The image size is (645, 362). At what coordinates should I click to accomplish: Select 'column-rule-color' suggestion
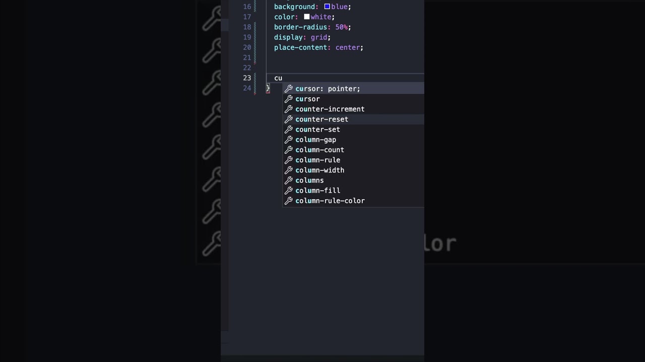[353, 201]
